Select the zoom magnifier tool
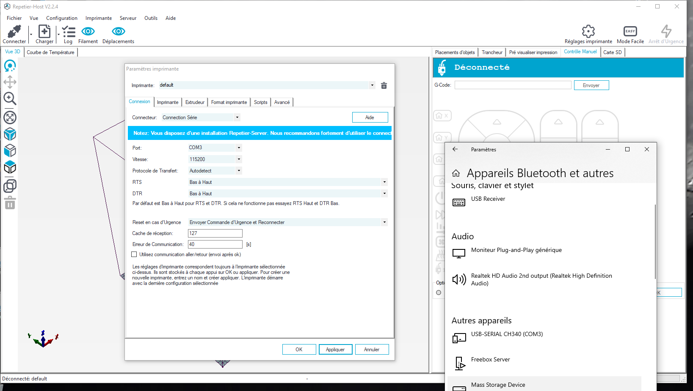The height and width of the screenshot is (391, 693). 10,98
